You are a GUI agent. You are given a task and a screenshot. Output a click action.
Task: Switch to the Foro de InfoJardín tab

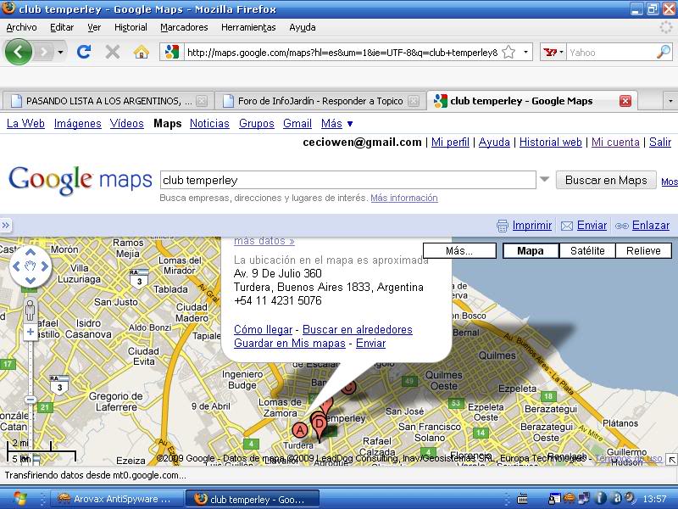click(x=320, y=101)
